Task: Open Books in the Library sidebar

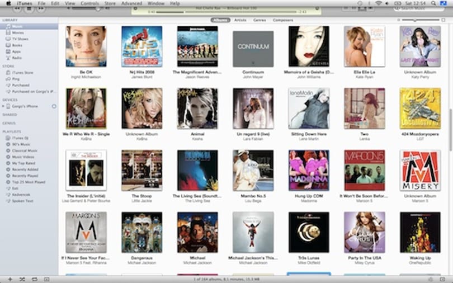Action: 29,45
